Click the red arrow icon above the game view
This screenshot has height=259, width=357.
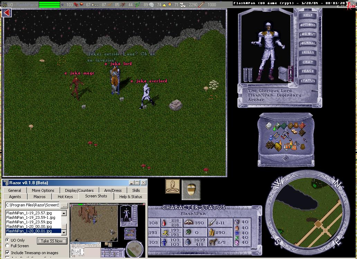(x=7, y=12)
